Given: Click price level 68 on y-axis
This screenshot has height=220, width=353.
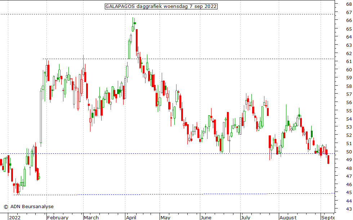Looking at the screenshot, I should 349,4.
